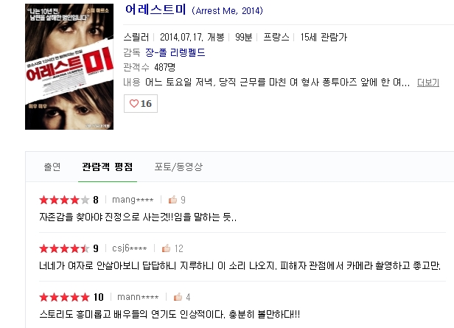This screenshot has height=328, width=454.
Task: Switch to 포토/동영상 tab
Action: click(x=178, y=167)
